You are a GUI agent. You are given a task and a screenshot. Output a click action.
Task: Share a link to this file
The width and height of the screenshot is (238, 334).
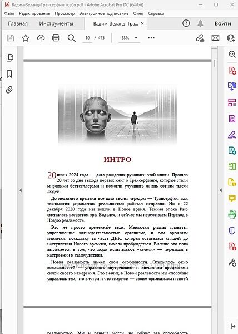200,38
